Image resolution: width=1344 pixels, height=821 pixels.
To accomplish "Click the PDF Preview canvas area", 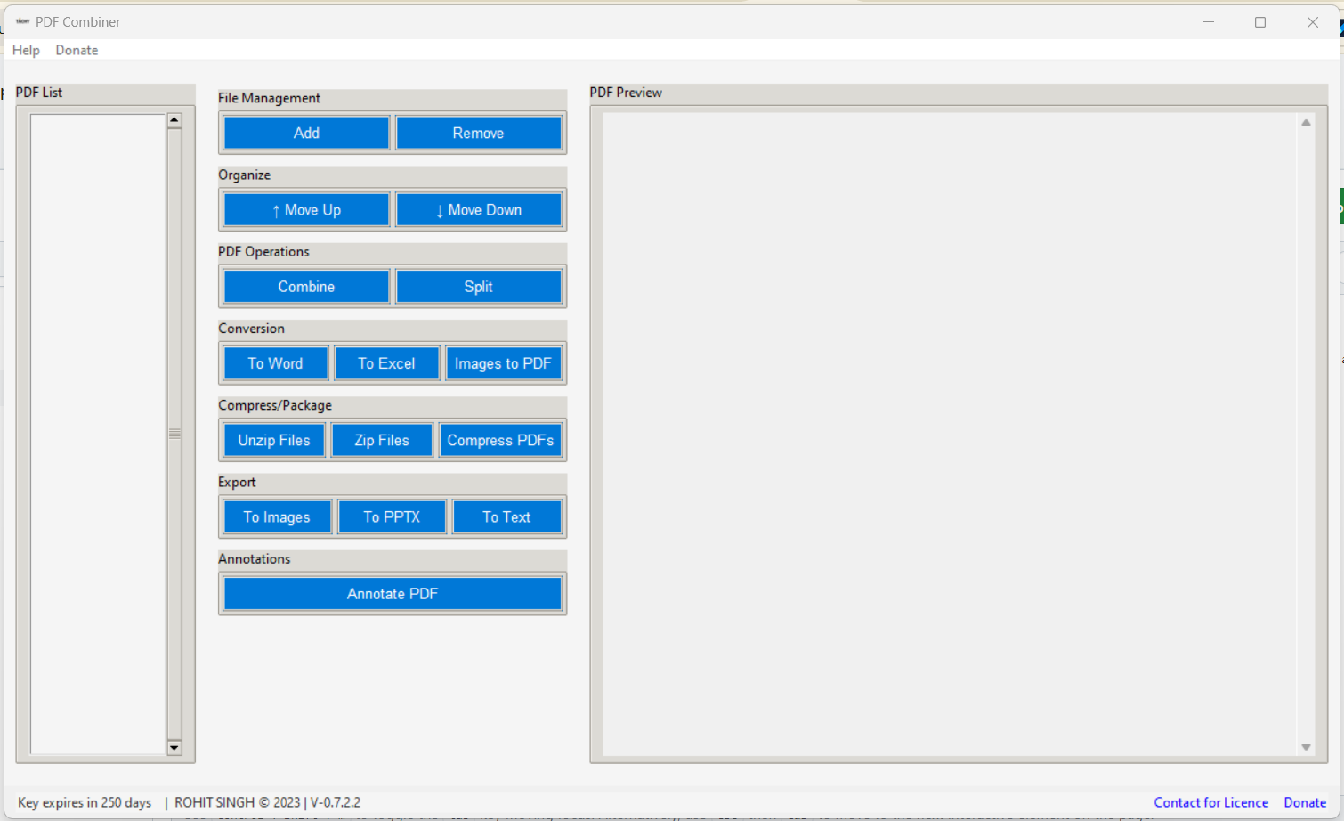I will tap(950, 434).
